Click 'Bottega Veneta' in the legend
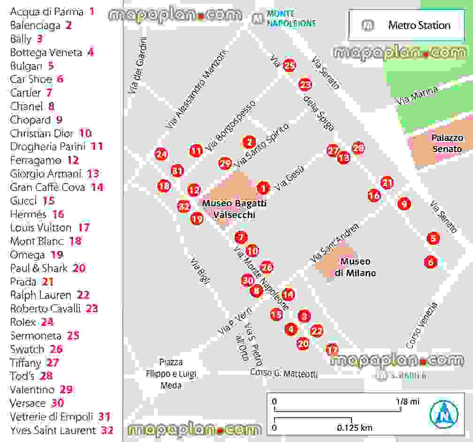Viewport: 473px width, 442px height. (x=46, y=52)
